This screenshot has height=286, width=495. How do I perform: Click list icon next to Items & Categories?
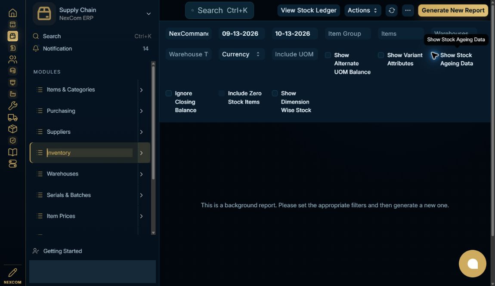pos(40,89)
